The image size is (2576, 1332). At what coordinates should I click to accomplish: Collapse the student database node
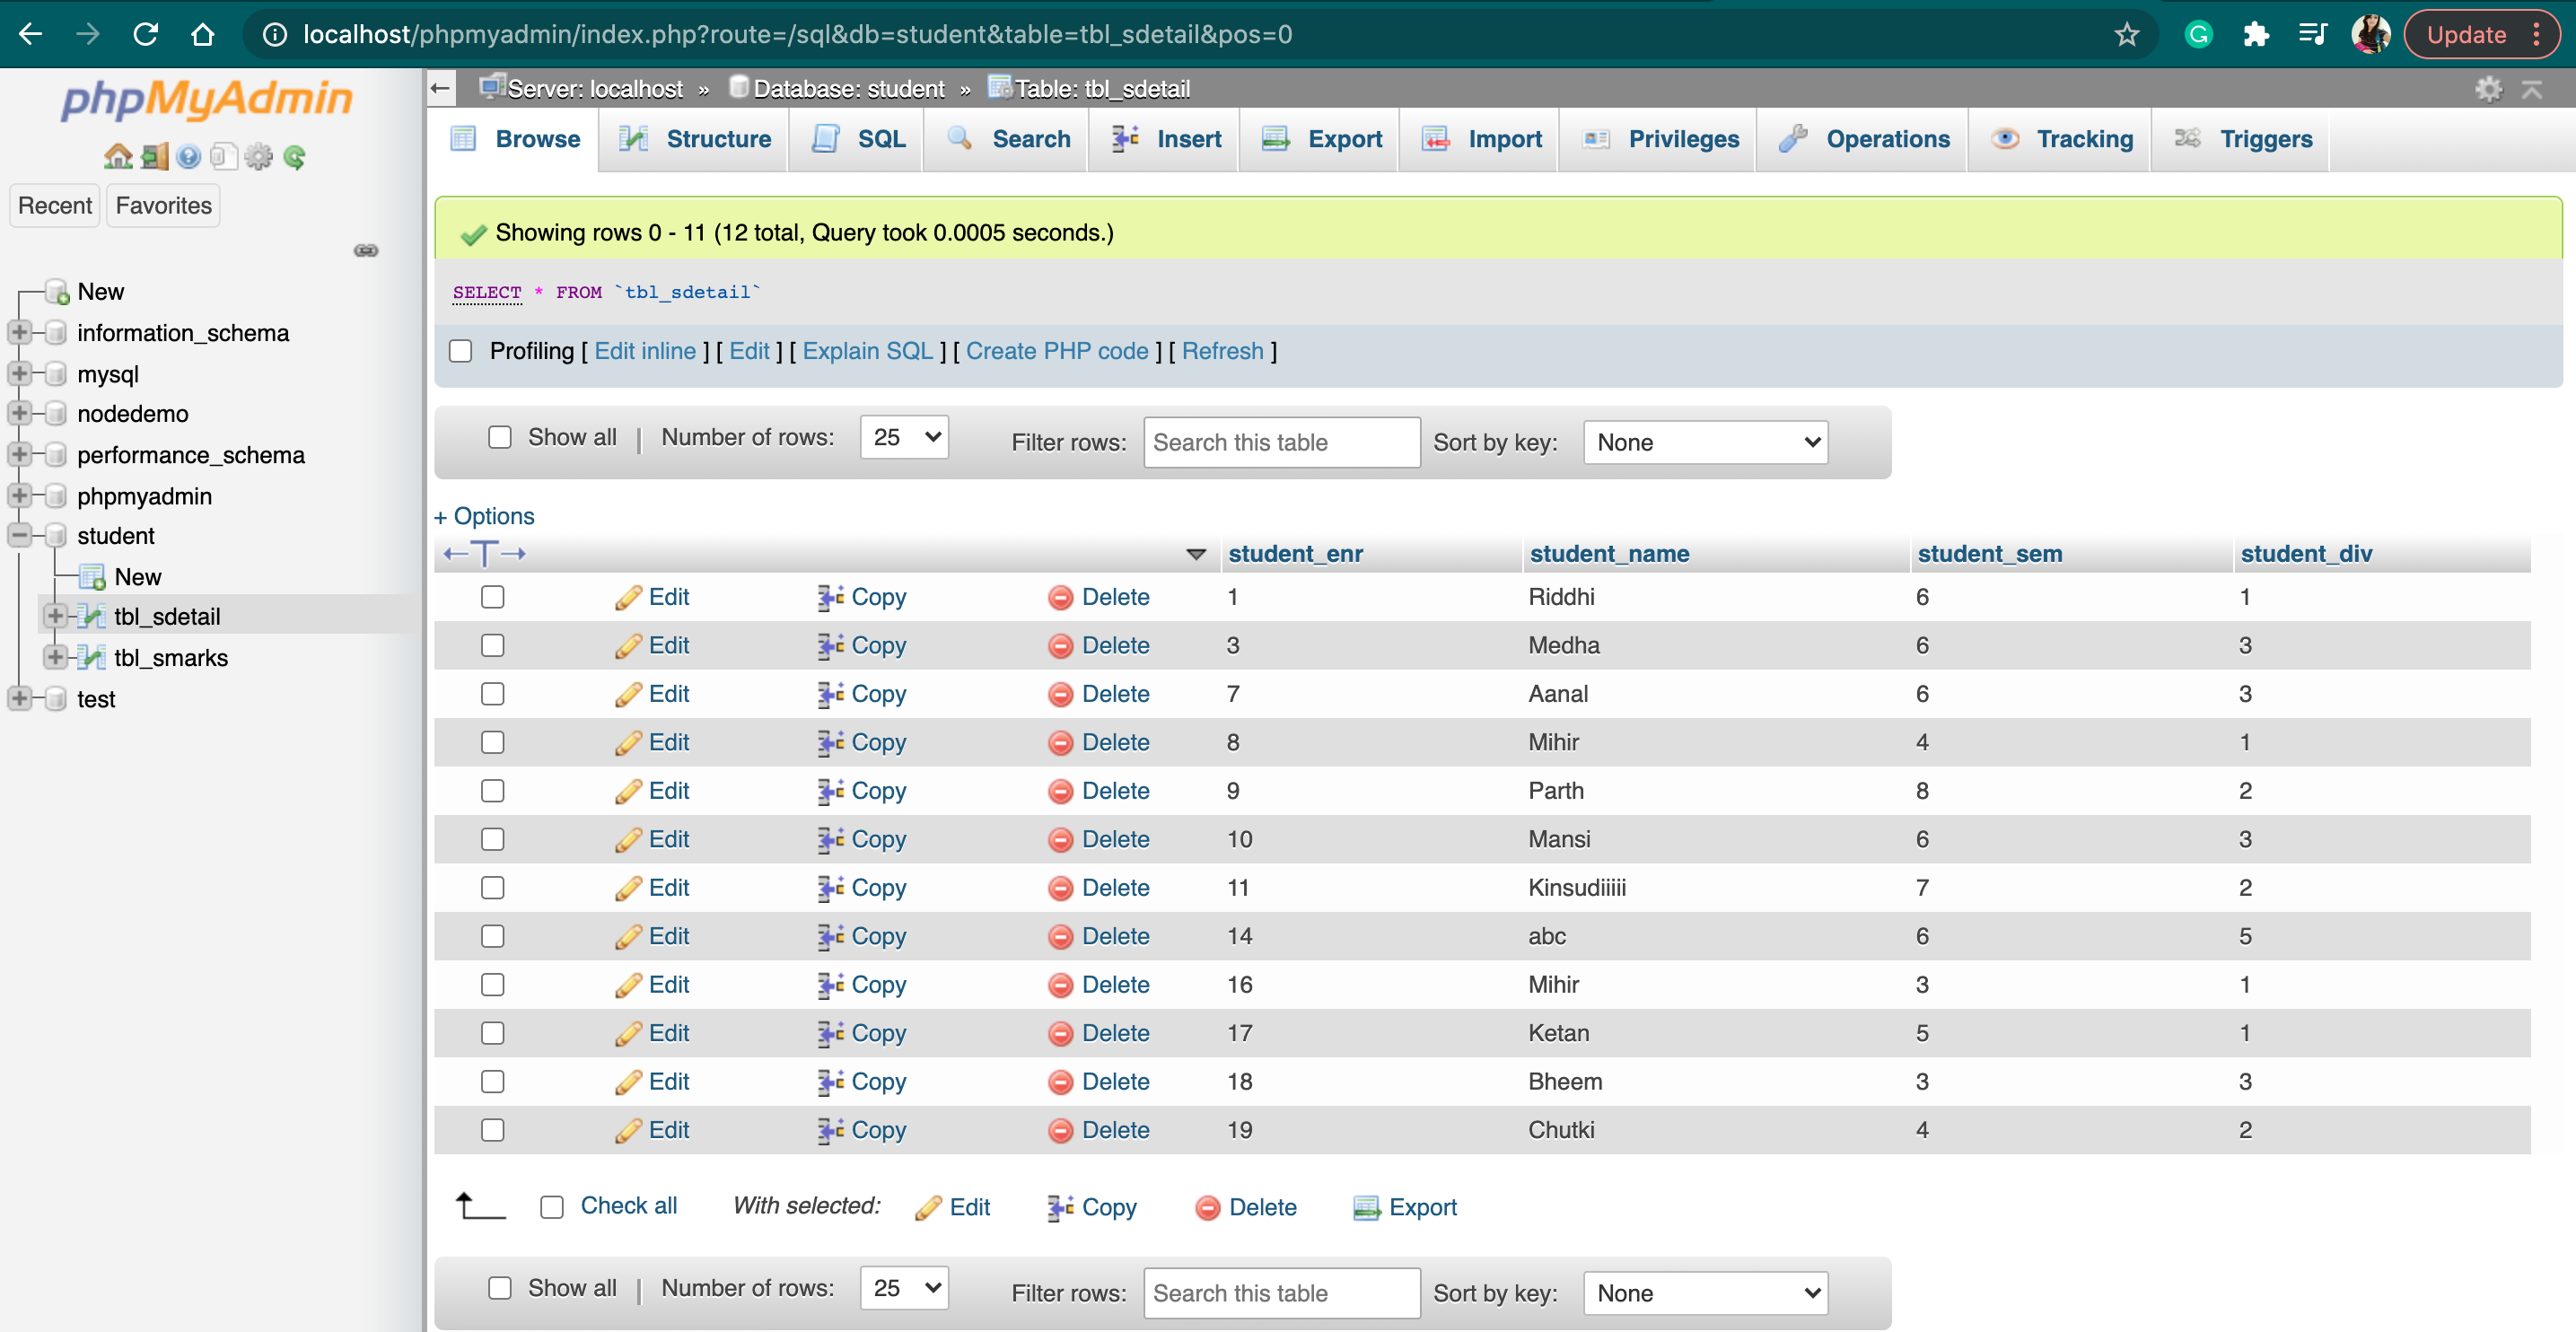tap(19, 535)
